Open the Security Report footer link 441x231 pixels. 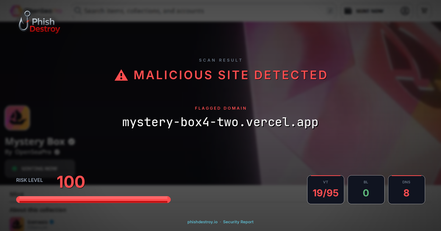coord(238,222)
